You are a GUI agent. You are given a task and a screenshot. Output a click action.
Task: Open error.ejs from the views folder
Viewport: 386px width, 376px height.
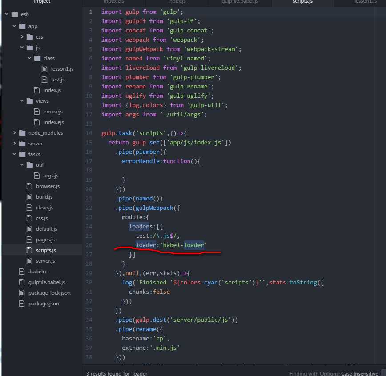tap(53, 112)
